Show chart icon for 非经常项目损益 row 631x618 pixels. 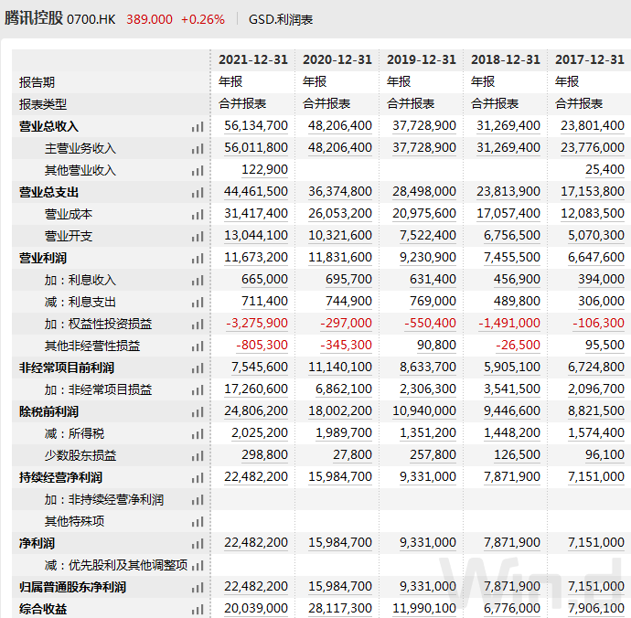pyautogui.click(x=198, y=390)
